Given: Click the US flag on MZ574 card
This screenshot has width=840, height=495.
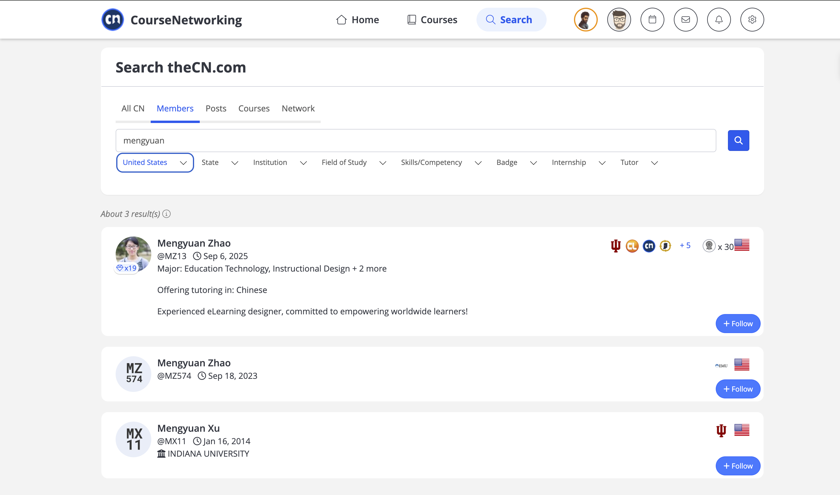Looking at the screenshot, I should [742, 365].
